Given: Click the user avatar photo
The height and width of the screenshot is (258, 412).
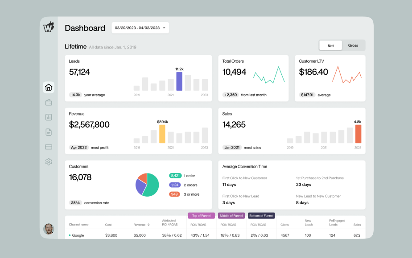Looking at the screenshot, I should click(x=49, y=229).
